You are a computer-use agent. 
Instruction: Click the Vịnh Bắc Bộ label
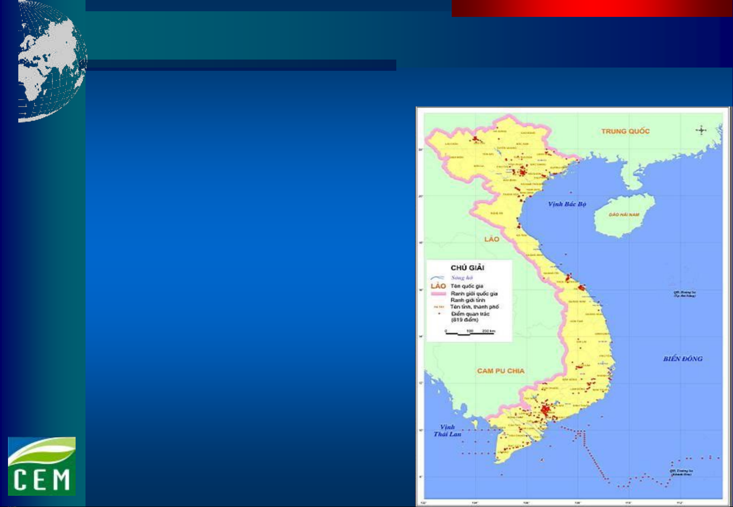pos(567,204)
